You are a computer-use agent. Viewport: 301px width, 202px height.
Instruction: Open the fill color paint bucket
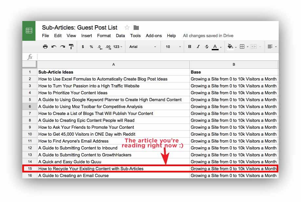(x=230, y=46)
